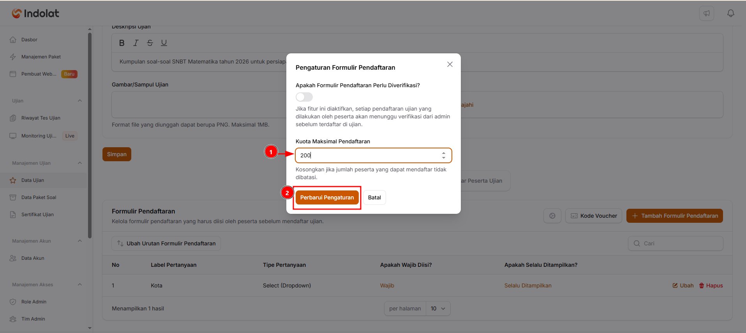Click the Label Pertanyaan column header

click(x=174, y=265)
